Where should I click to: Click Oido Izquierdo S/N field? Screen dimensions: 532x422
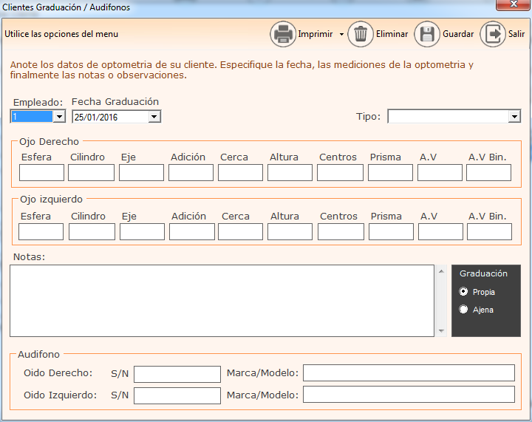pos(177,396)
